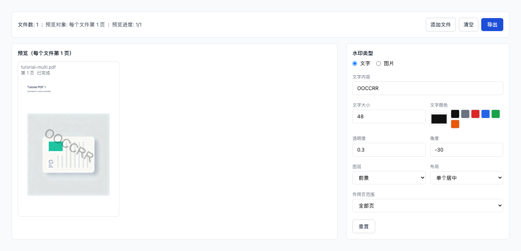This screenshot has height=251, width=521.
Task: Click the 角度 field showing -30
Action: (466, 150)
